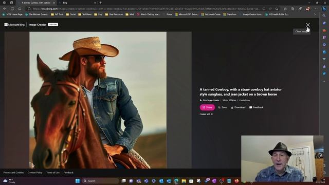Open the Snipping Tool taskbar icon
Image resolution: width=329 pixels, height=185 pixels.
199,181
